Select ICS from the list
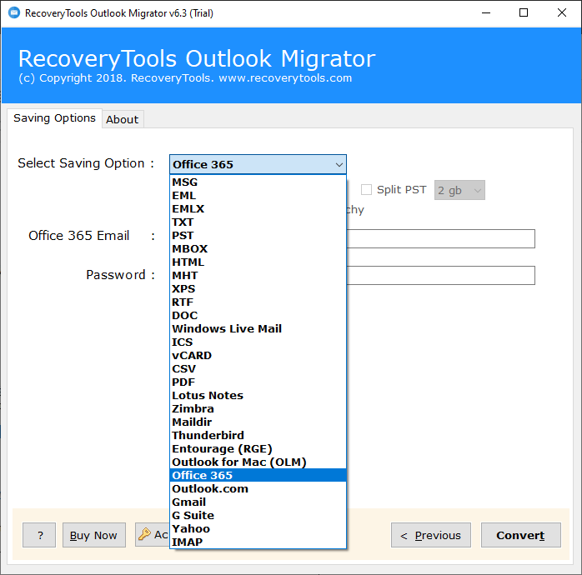Image resolution: width=582 pixels, height=575 pixels. tap(258, 342)
